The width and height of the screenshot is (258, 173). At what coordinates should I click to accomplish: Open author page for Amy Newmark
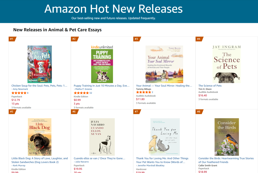coord(21,89)
